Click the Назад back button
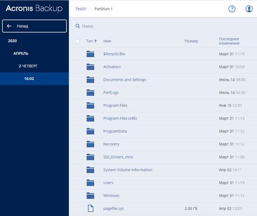 pos(34,26)
